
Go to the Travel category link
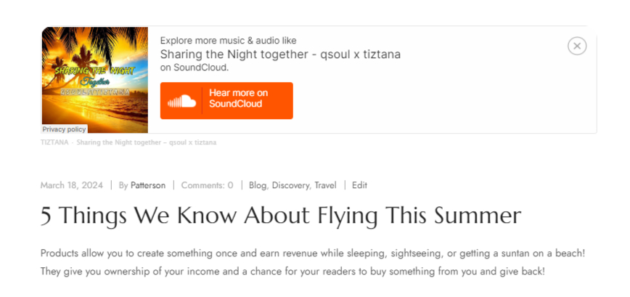(324, 185)
